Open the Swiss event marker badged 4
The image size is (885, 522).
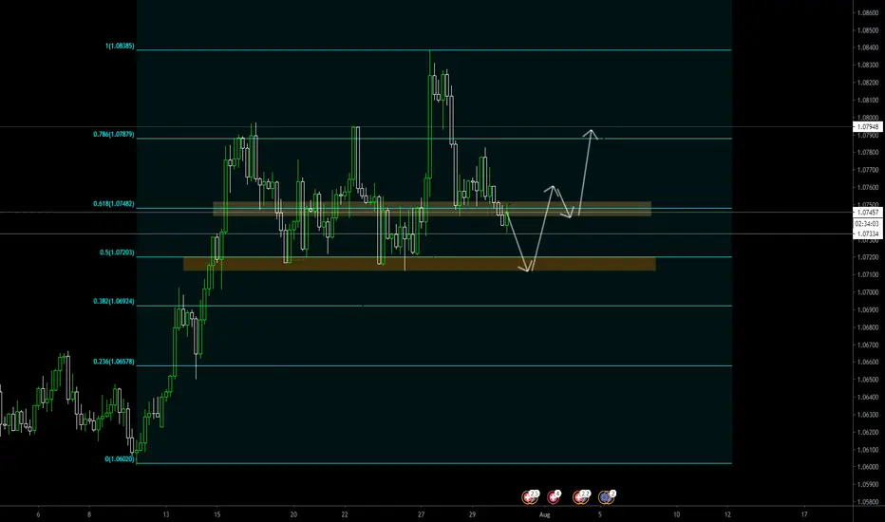coord(554,496)
